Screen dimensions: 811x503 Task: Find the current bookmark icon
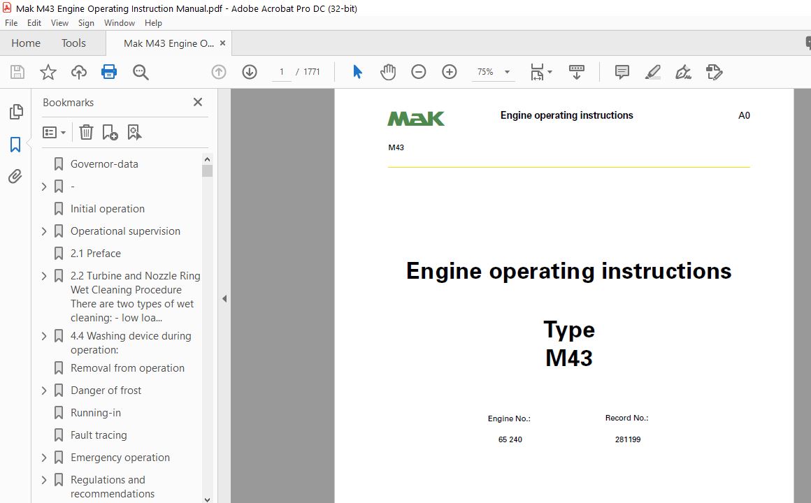(x=134, y=132)
